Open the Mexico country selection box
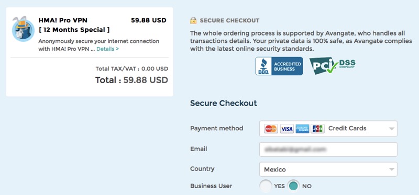Screen dimensions: 419x195 coord(328,169)
